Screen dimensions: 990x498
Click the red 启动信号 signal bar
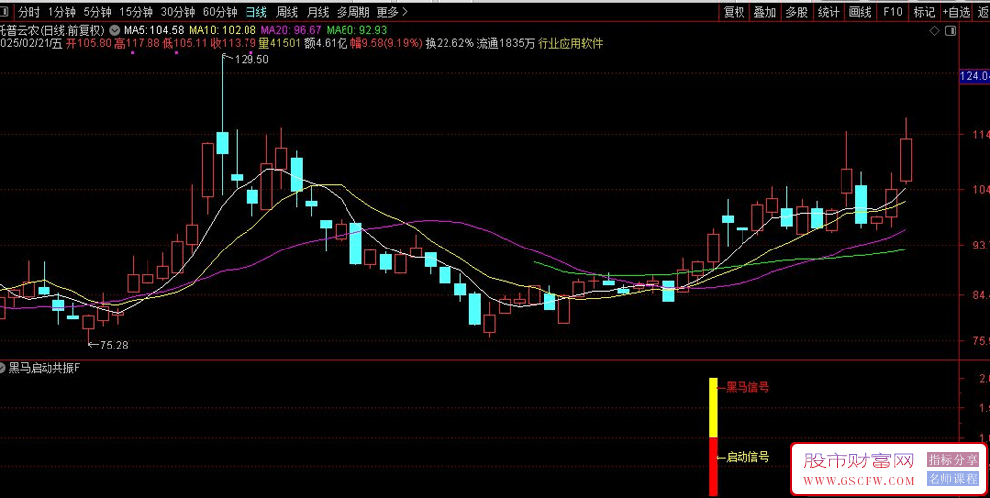click(x=713, y=465)
